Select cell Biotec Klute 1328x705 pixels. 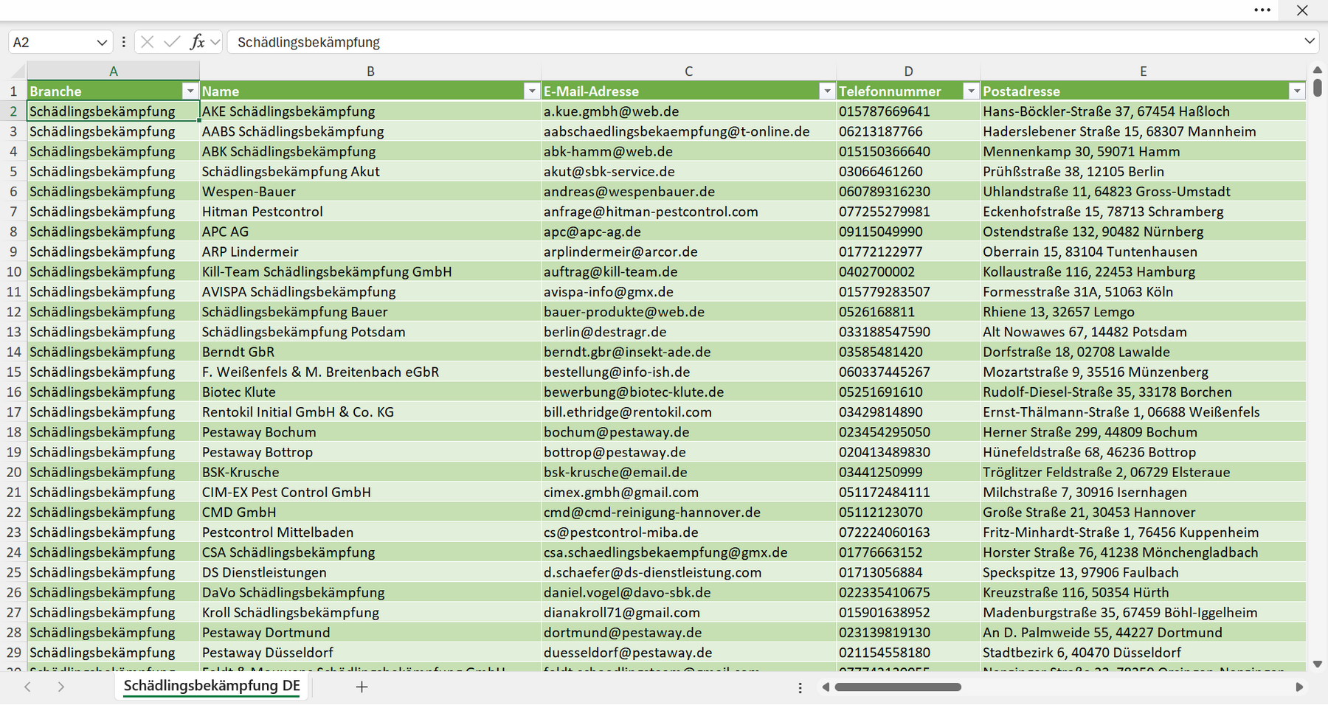[370, 392]
